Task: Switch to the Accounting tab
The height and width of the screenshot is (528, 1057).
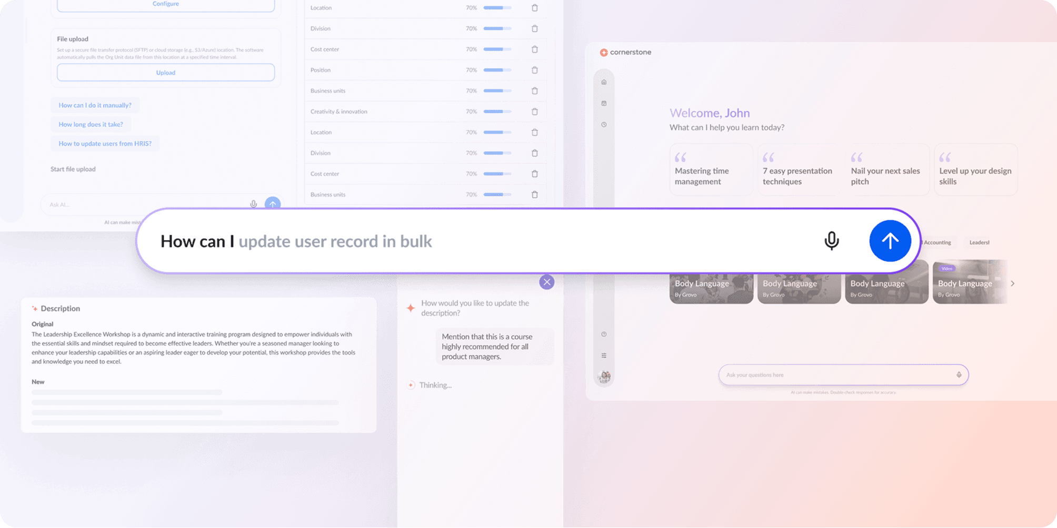Action: [936, 242]
